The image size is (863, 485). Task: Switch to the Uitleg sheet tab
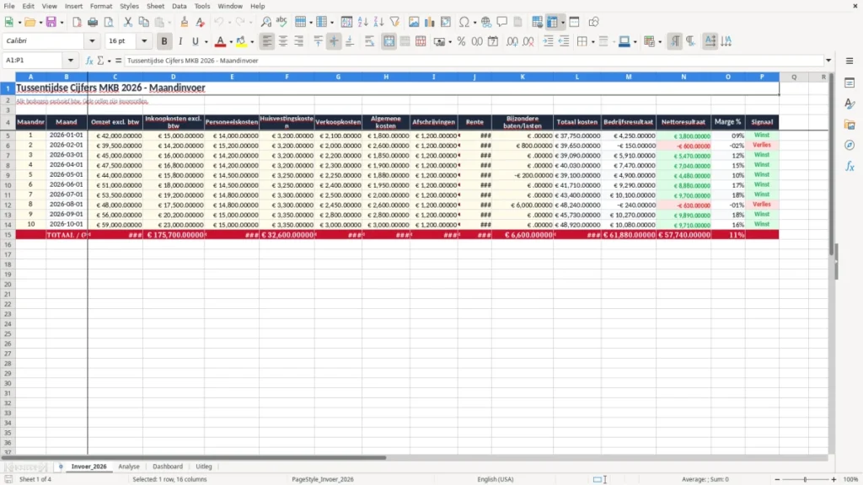point(204,466)
